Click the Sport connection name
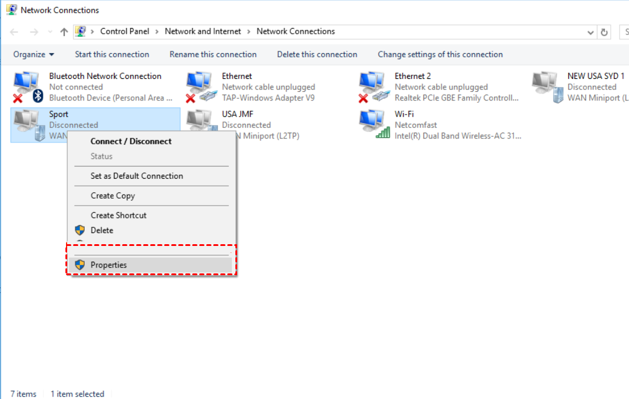629x399 pixels. 58,114
